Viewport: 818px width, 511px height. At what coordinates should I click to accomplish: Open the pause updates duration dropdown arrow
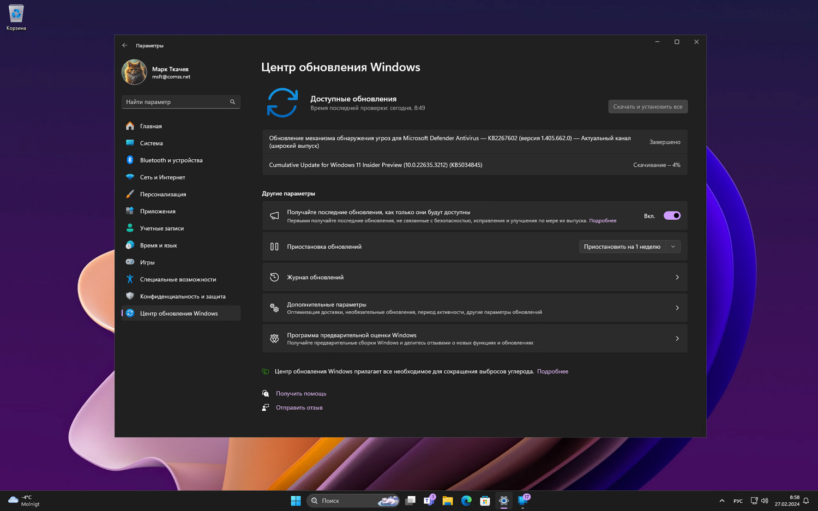click(673, 247)
